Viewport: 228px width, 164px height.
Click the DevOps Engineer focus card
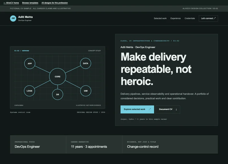(x=38, y=144)
